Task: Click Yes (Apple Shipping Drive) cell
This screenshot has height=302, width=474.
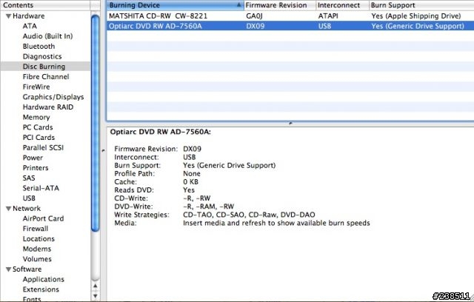Action: point(416,16)
